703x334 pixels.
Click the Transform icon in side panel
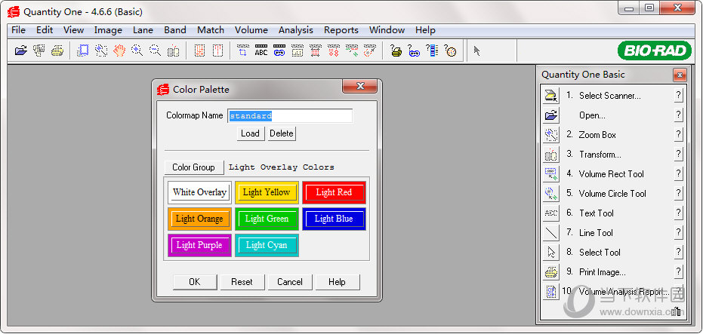[551, 155]
